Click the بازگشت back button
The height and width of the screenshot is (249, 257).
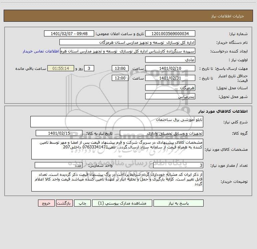[x=64, y=203]
